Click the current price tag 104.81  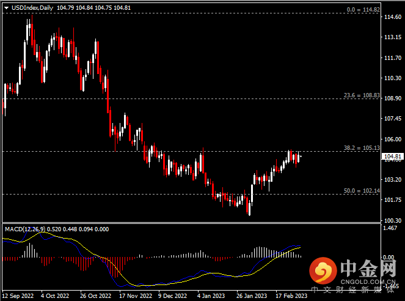tap(392, 157)
